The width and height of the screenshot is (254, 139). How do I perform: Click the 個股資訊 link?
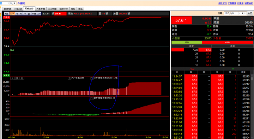pos(222,3)
